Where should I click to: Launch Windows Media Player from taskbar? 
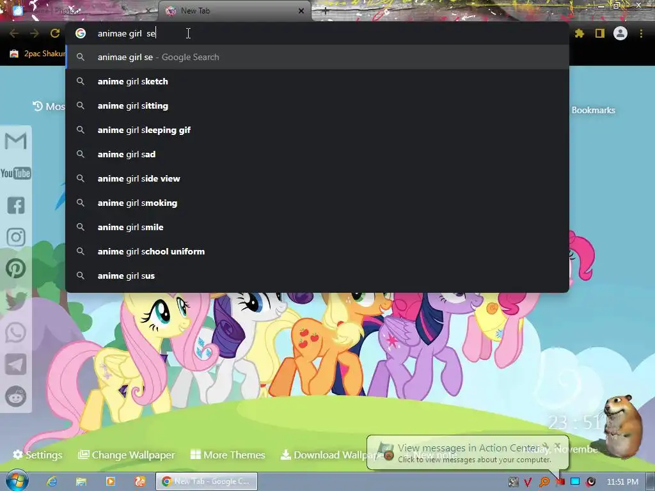tap(110, 481)
